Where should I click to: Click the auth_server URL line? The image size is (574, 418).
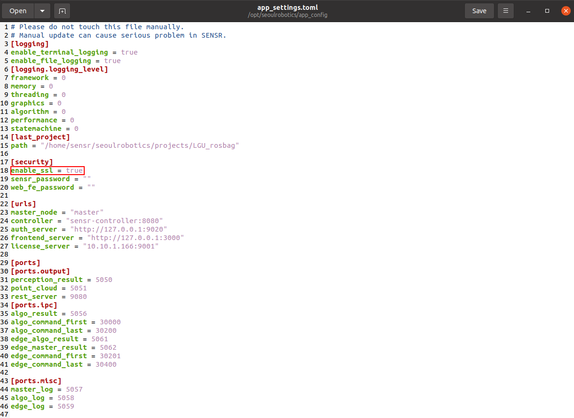coord(89,229)
